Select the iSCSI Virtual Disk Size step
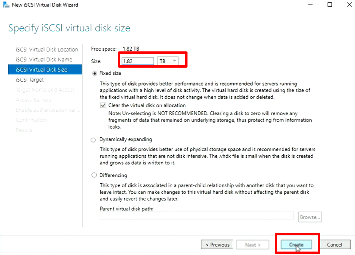 coord(41,70)
